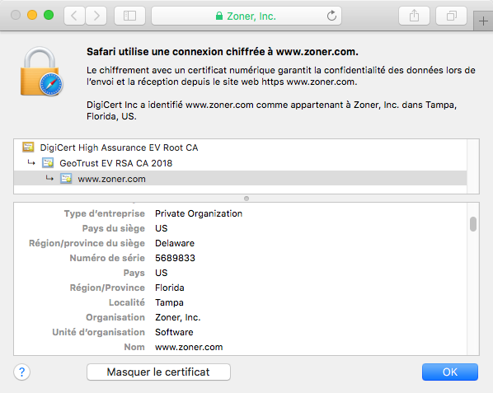The height and width of the screenshot is (393, 493).
Task: Click the Nom value www.zoner.com
Action: coord(189,347)
